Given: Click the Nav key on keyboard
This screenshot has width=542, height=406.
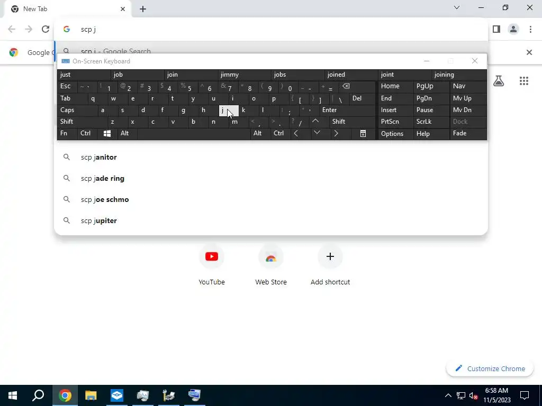Looking at the screenshot, I should (468, 86).
